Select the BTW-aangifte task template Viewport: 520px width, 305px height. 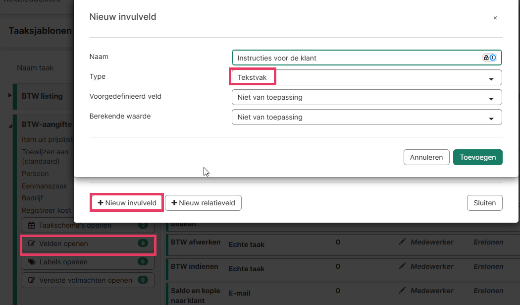click(47, 124)
